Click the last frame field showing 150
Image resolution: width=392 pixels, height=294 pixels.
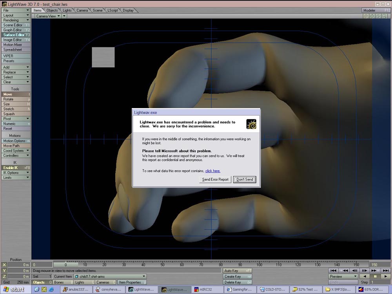click(380, 265)
